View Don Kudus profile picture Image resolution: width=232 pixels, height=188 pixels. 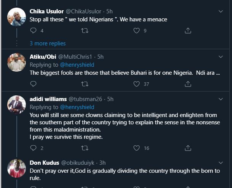pos(16,169)
